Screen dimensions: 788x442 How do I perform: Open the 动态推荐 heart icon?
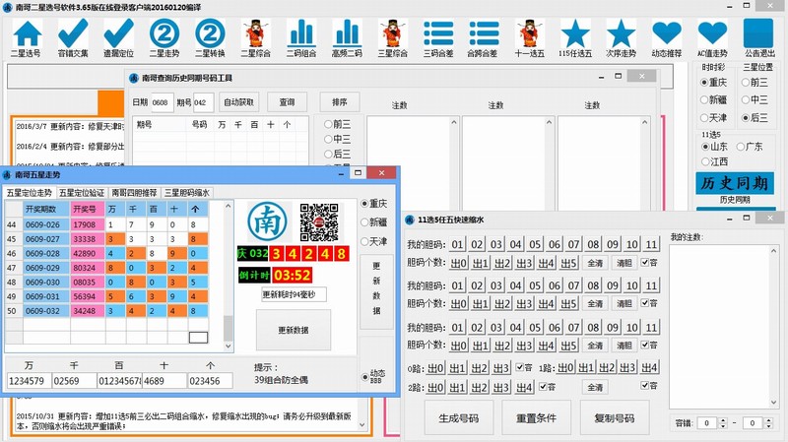tap(666, 35)
